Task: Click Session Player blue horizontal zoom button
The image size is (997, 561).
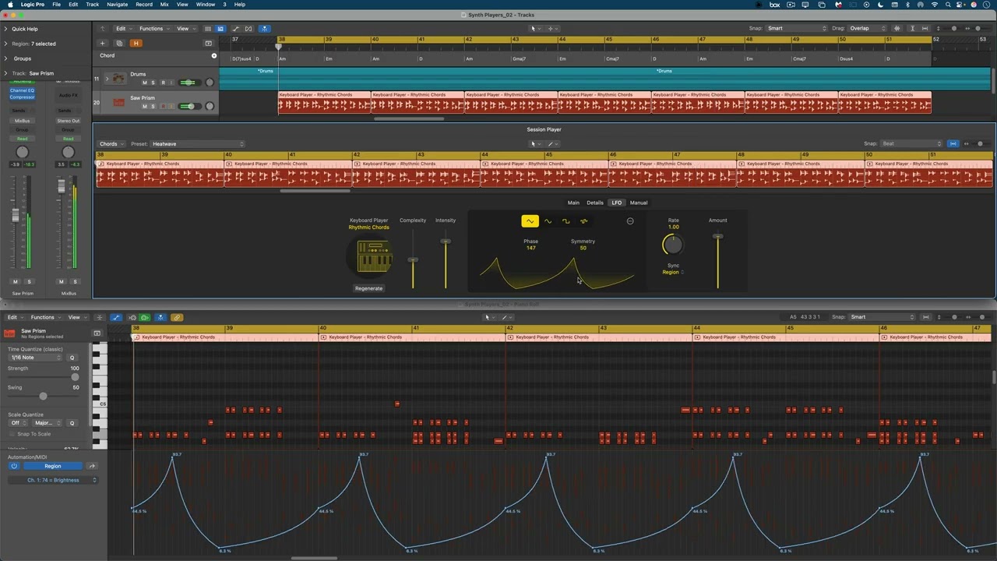Action: coord(953,143)
